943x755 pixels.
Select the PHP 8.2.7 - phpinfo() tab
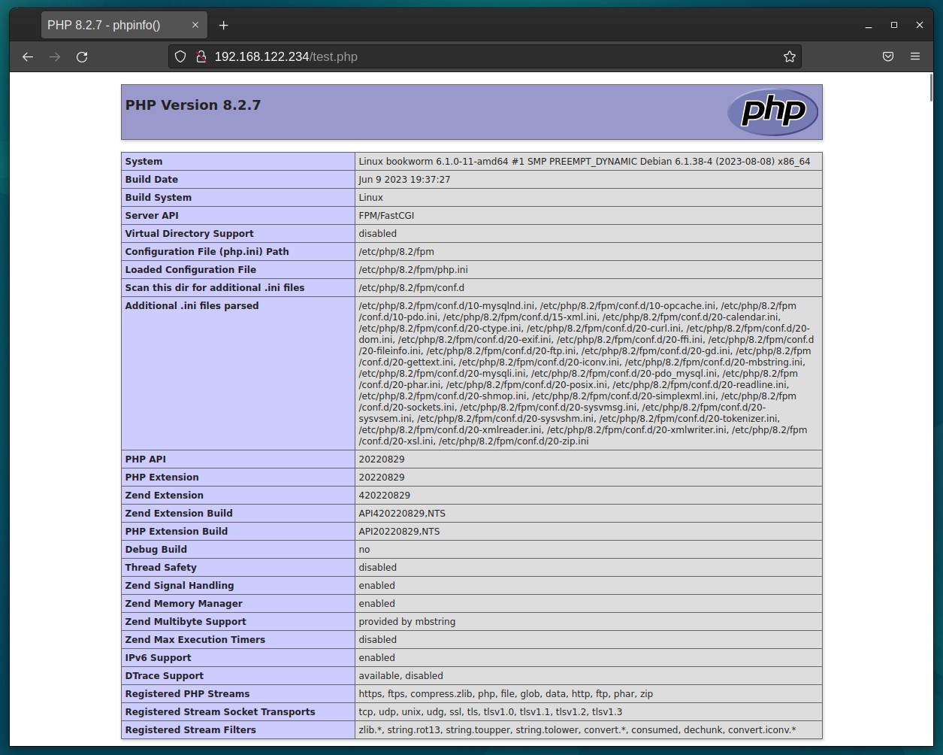coord(124,25)
